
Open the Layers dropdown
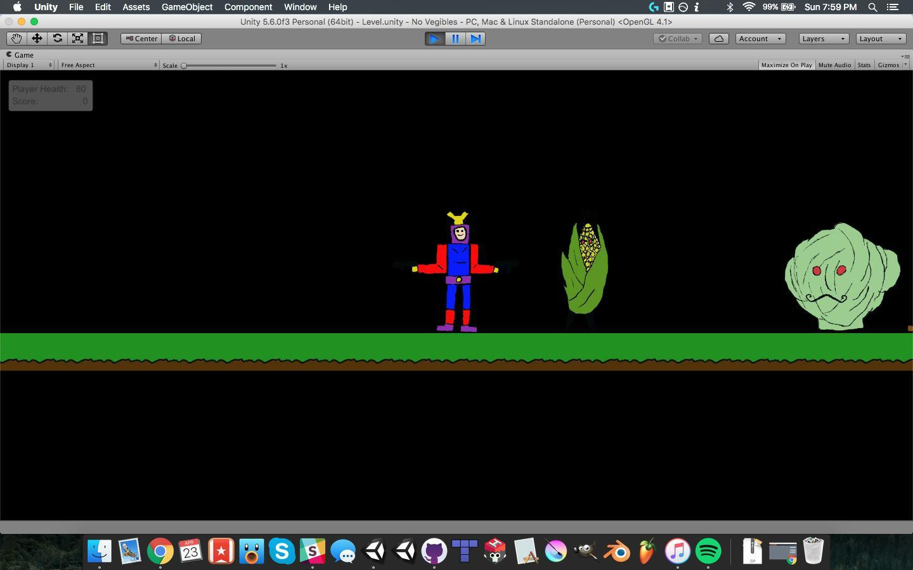tap(824, 39)
